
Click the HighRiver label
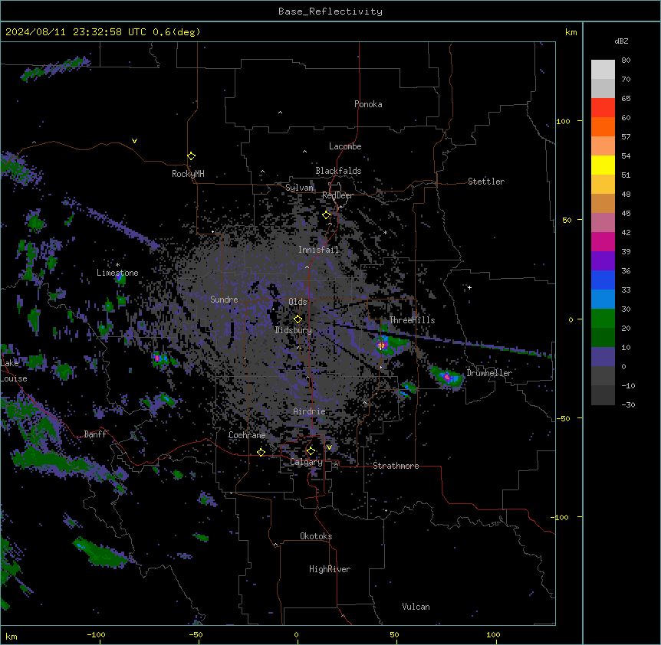(330, 569)
